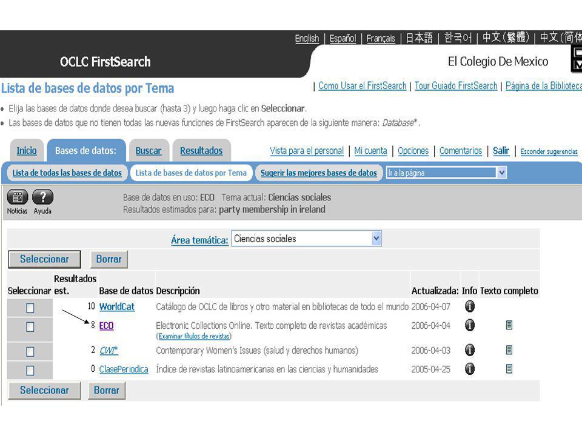582x436 pixels.
Task: Open the ECO database link
Action: coord(107,326)
